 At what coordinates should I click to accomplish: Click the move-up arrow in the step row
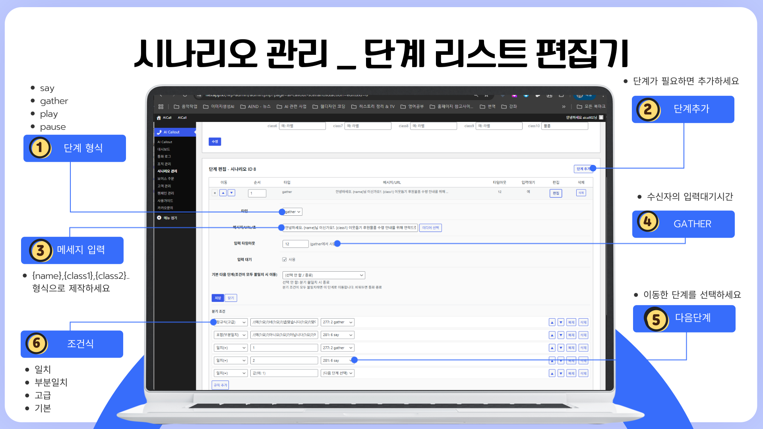tap(223, 193)
